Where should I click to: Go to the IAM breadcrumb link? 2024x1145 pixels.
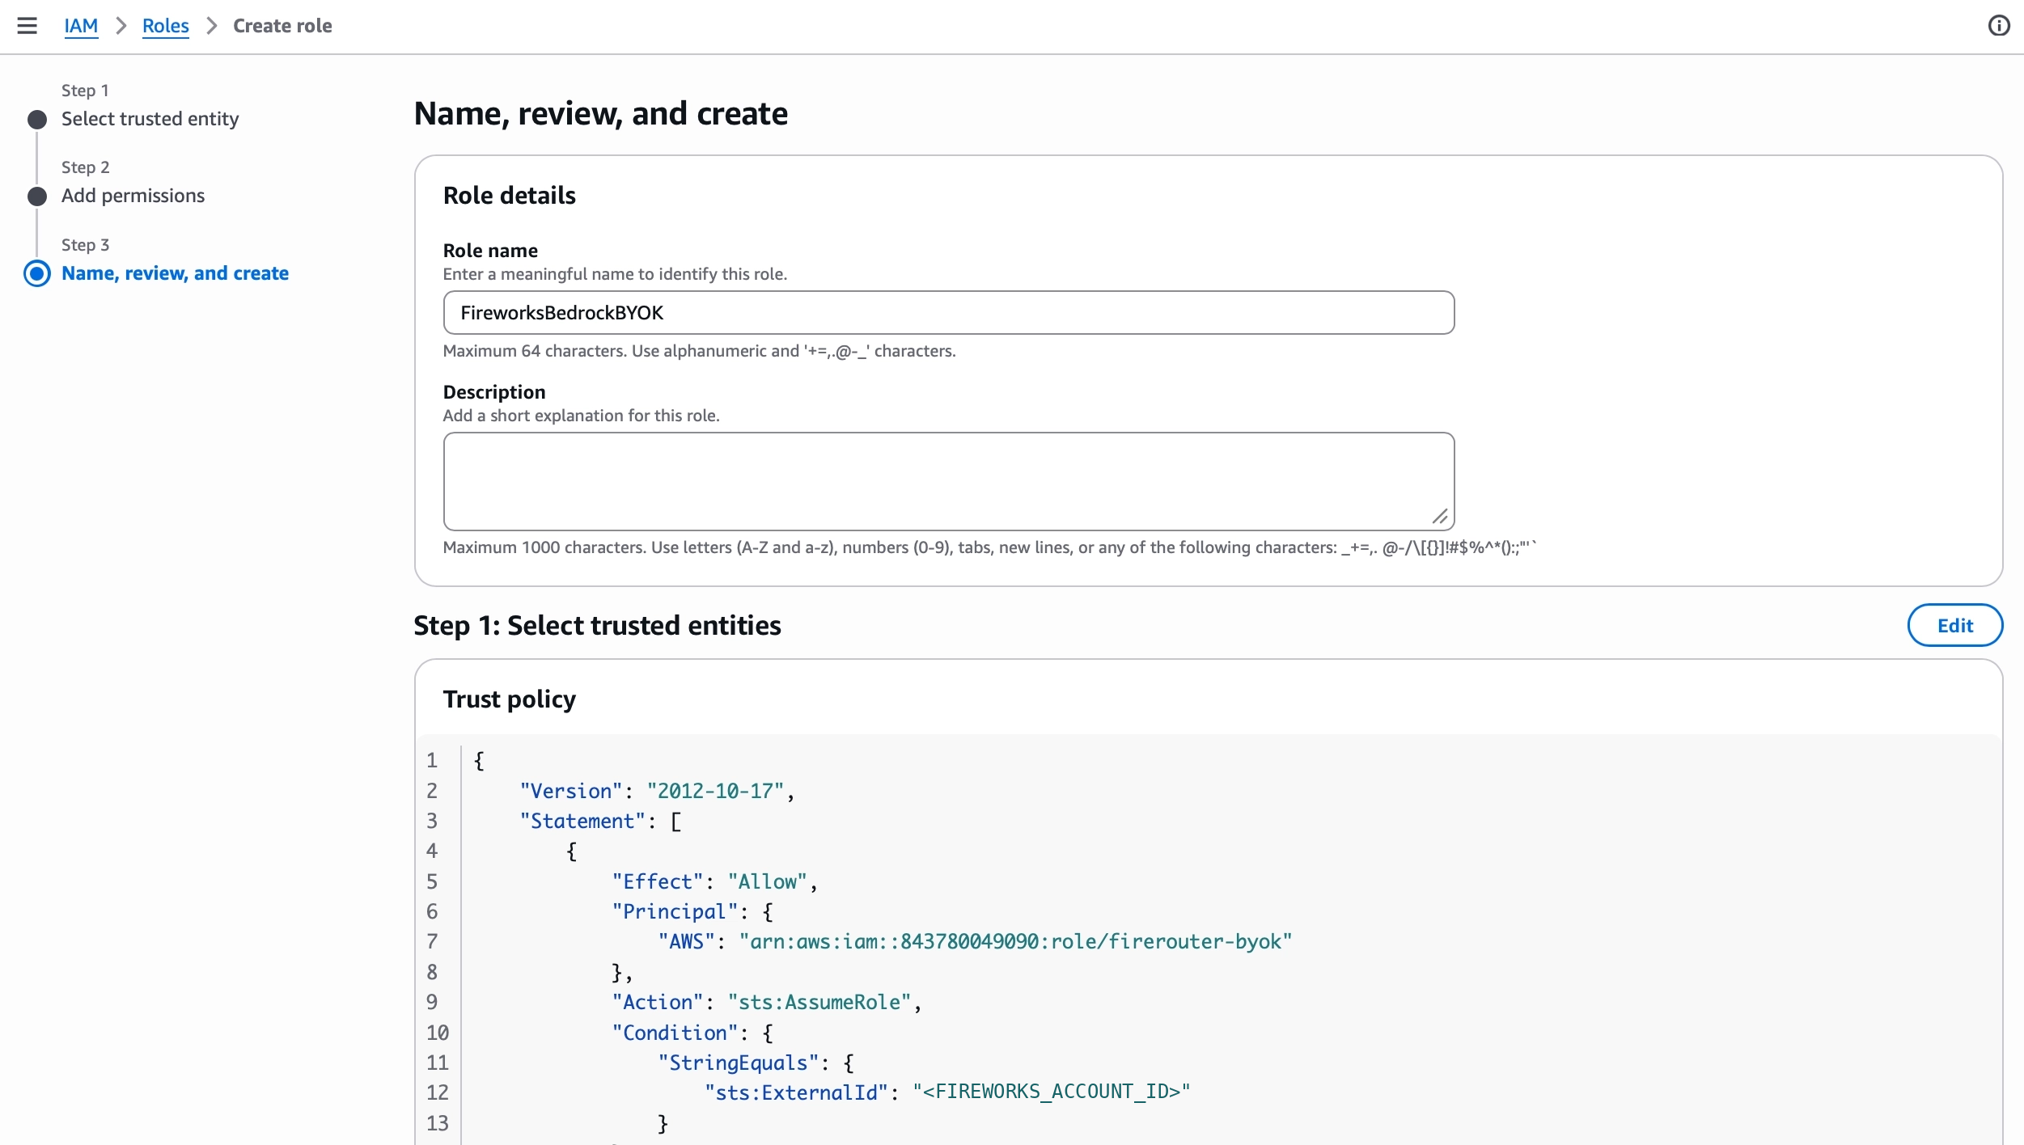click(x=81, y=26)
